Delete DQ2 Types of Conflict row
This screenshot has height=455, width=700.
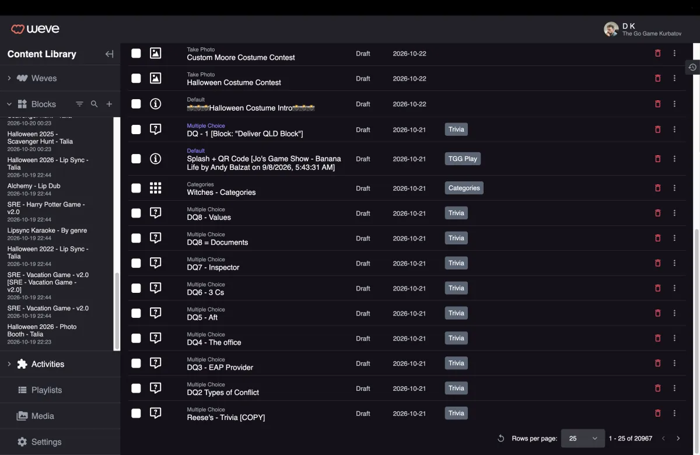(658, 388)
